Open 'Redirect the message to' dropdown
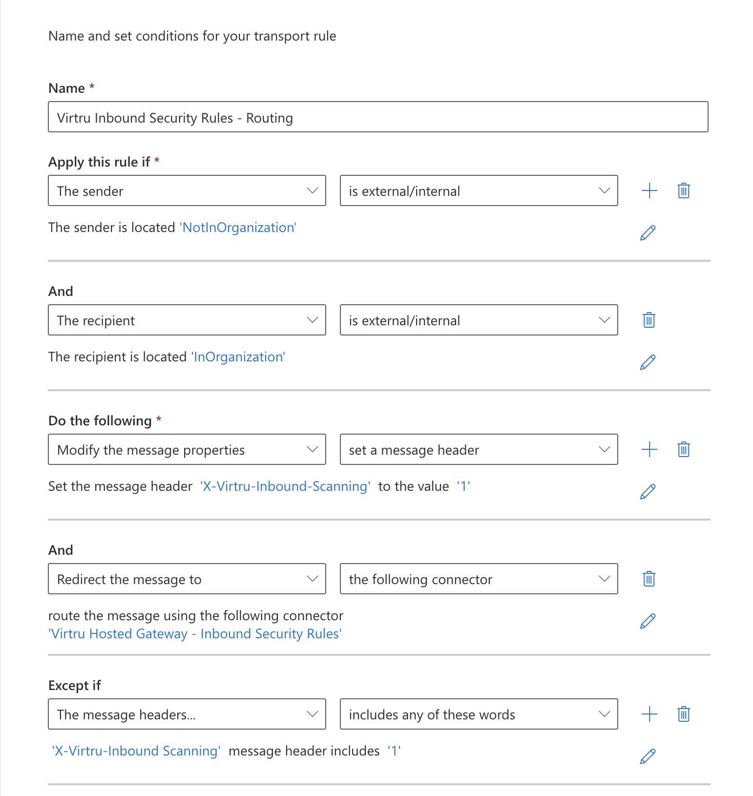The width and height of the screenshot is (753, 796). click(187, 579)
